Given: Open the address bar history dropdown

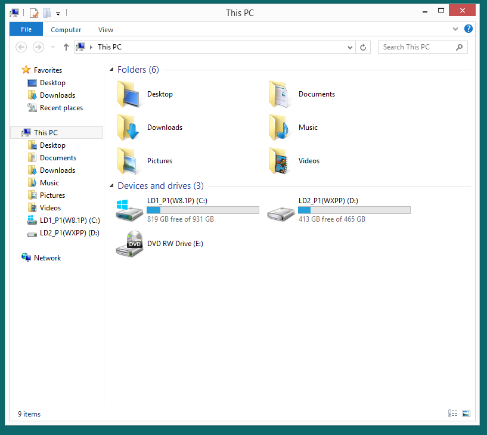Looking at the screenshot, I should 350,47.
